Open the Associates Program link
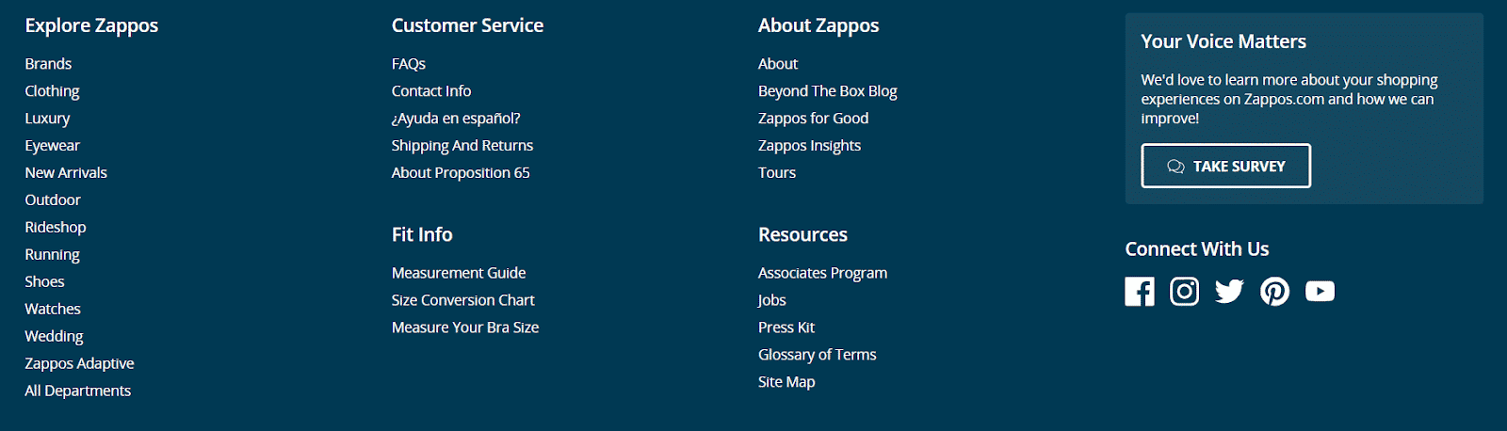The height and width of the screenshot is (431, 1507). pyautogui.click(x=822, y=273)
